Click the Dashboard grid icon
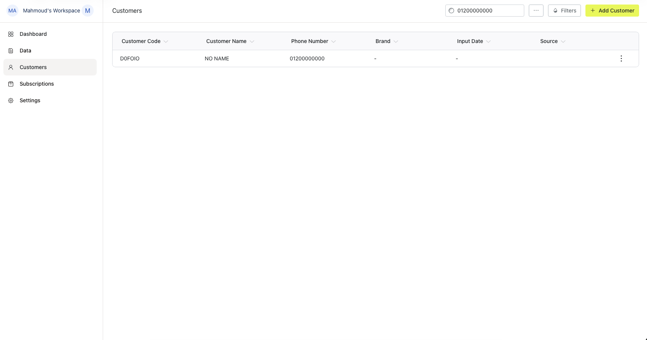This screenshot has width=647, height=340. tap(11, 34)
